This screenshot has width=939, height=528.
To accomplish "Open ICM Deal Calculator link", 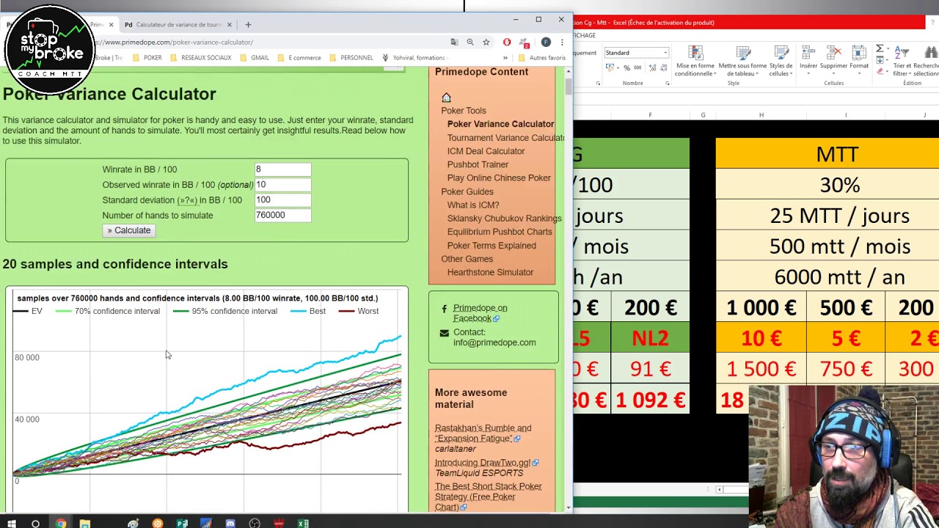I will click(x=486, y=151).
